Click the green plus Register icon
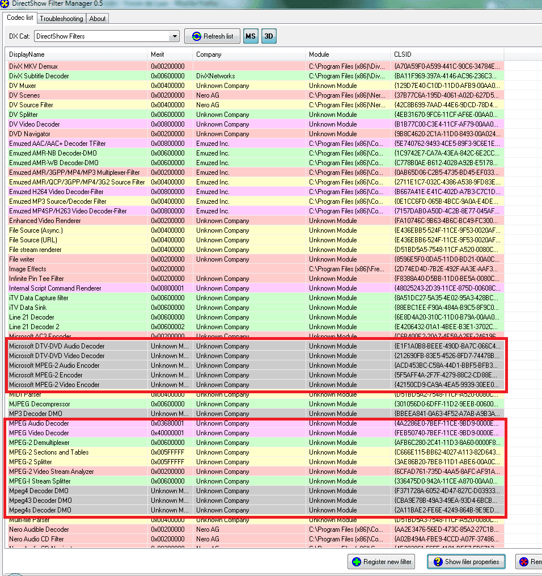 [x=356, y=562]
